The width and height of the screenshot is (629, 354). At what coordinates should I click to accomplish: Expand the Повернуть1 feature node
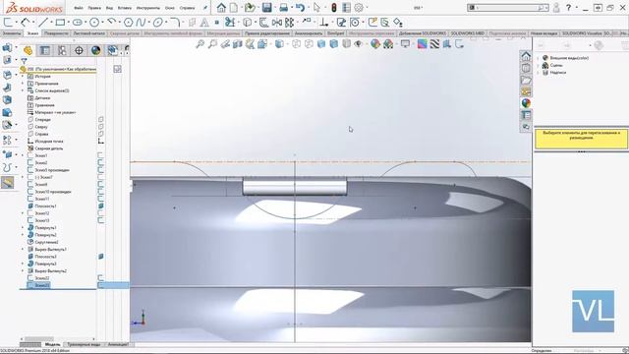[23, 227]
